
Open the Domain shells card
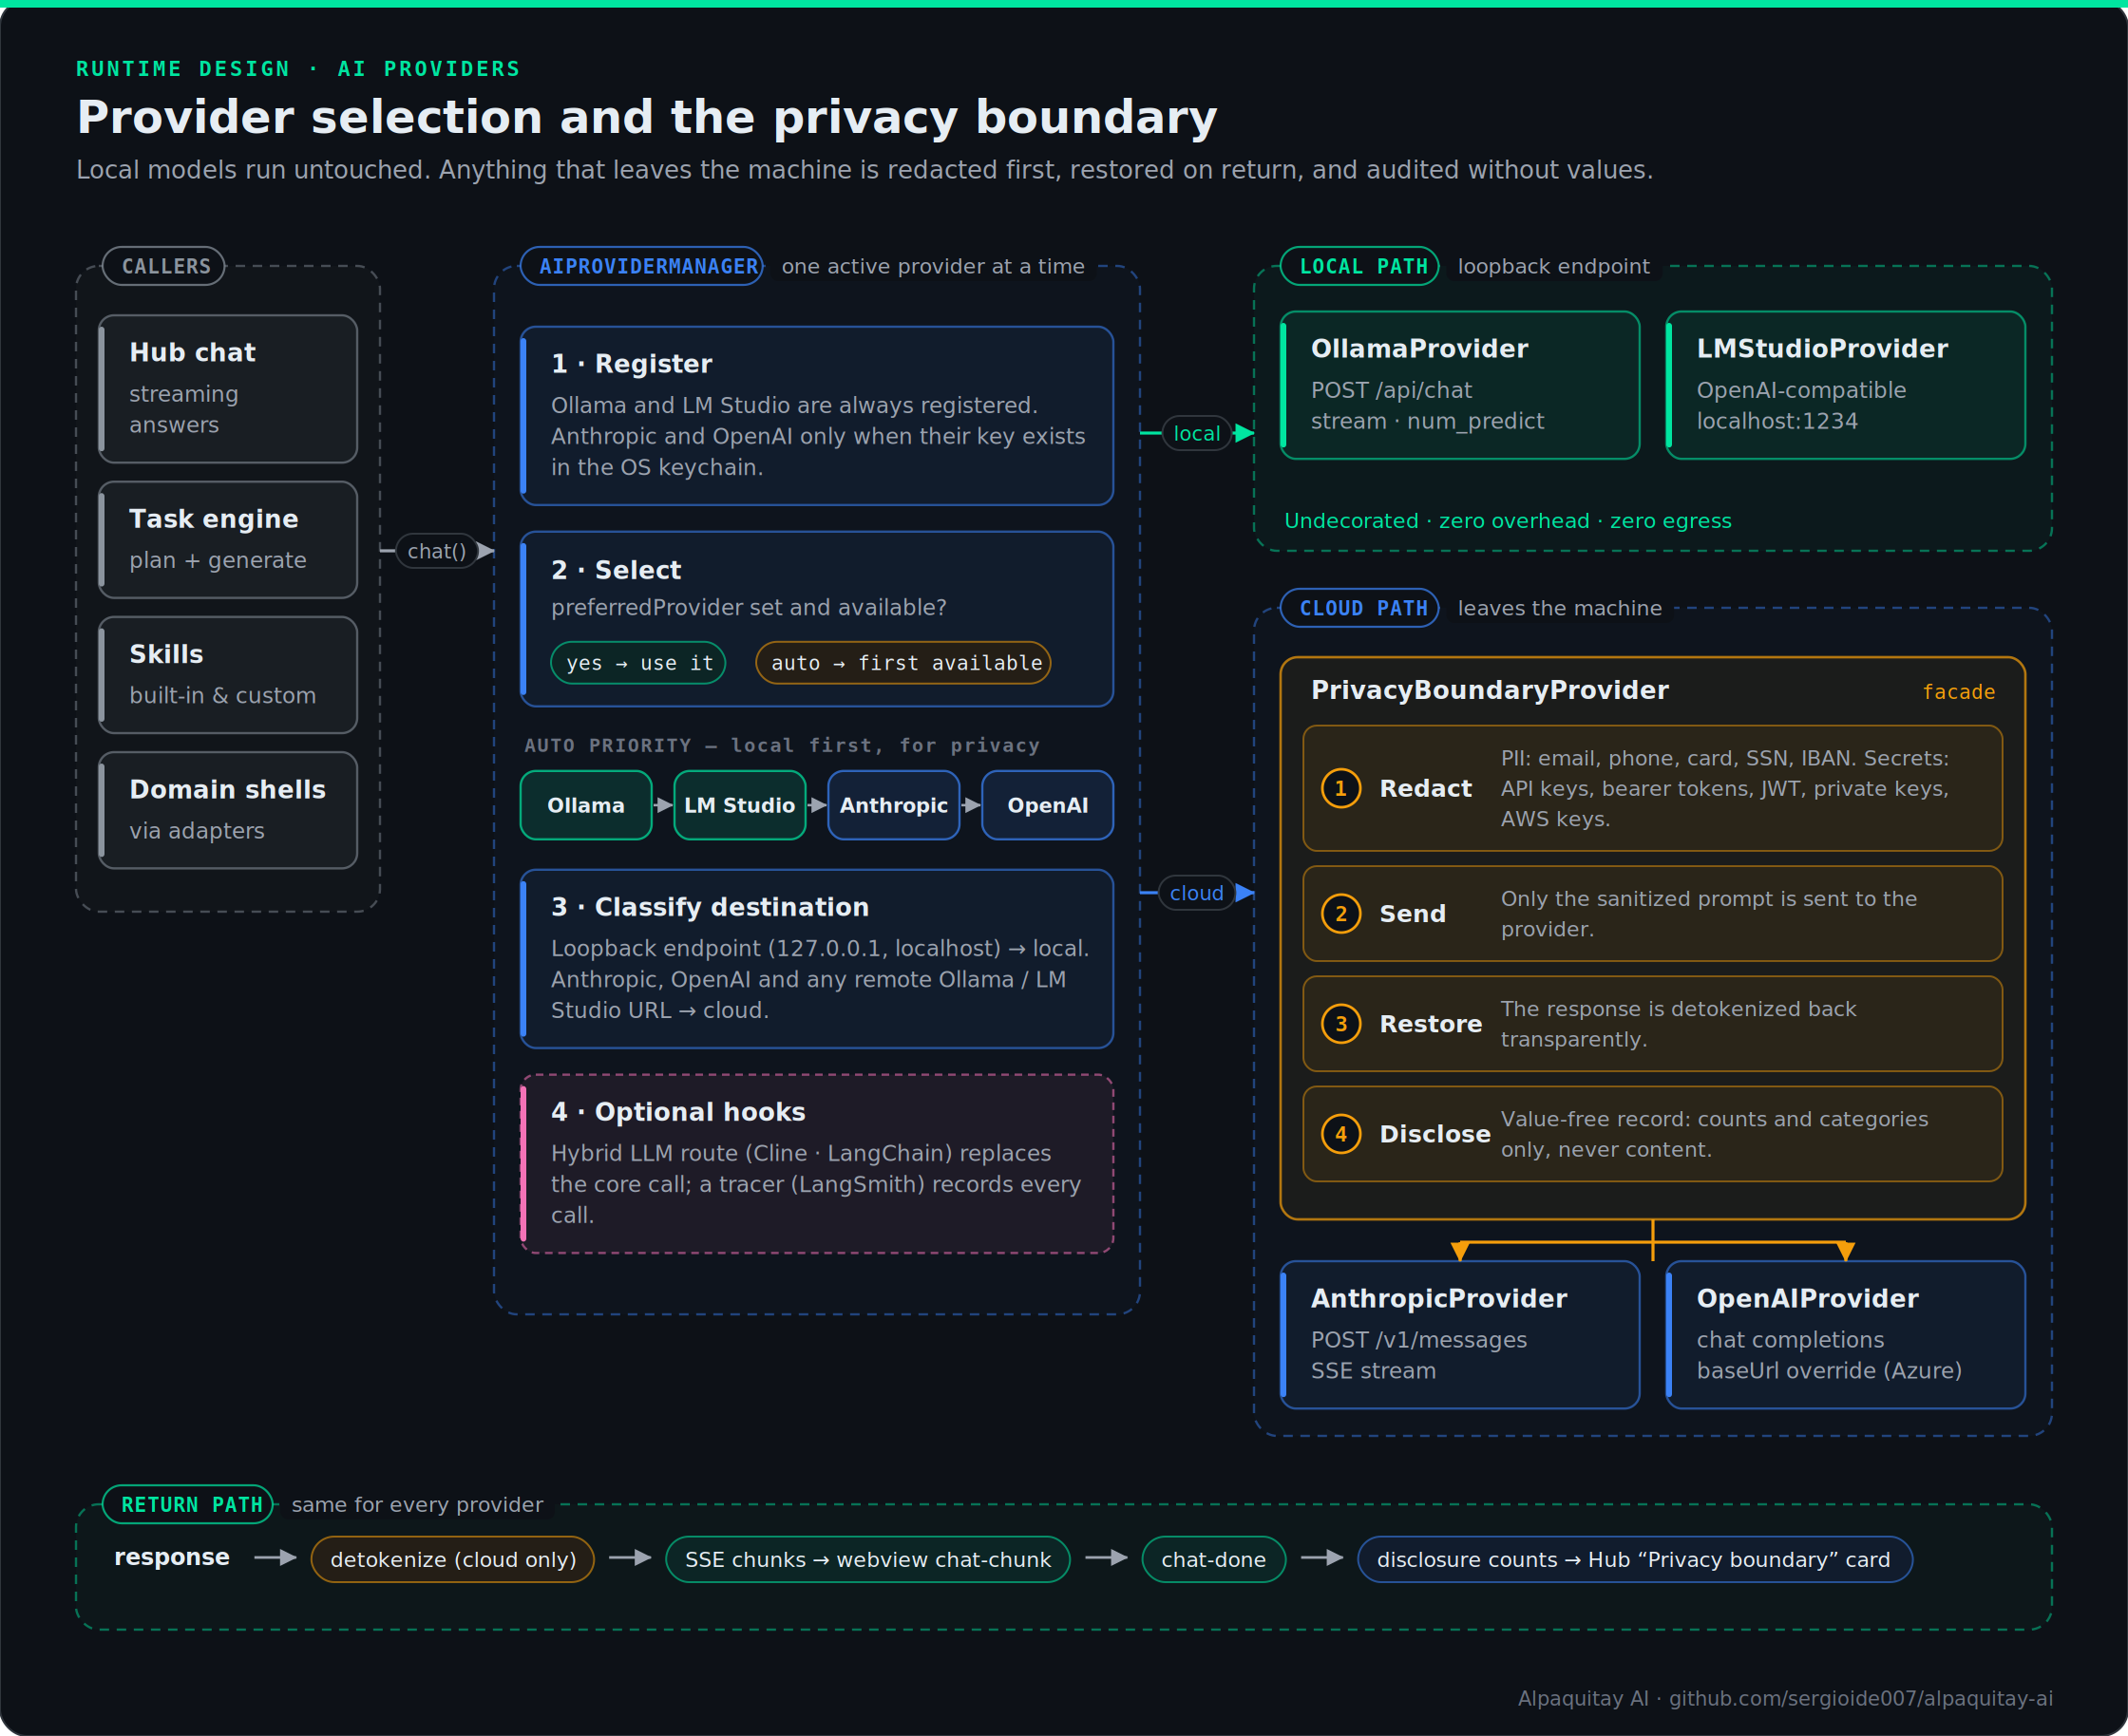pyautogui.click(x=228, y=810)
